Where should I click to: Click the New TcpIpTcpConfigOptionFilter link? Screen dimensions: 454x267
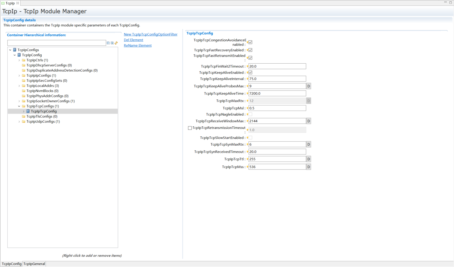click(x=150, y=34)
